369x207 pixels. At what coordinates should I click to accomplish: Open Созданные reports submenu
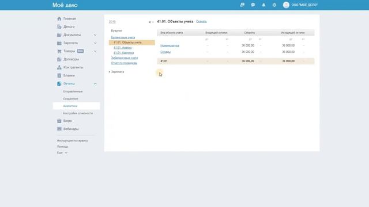click(70, 99)
